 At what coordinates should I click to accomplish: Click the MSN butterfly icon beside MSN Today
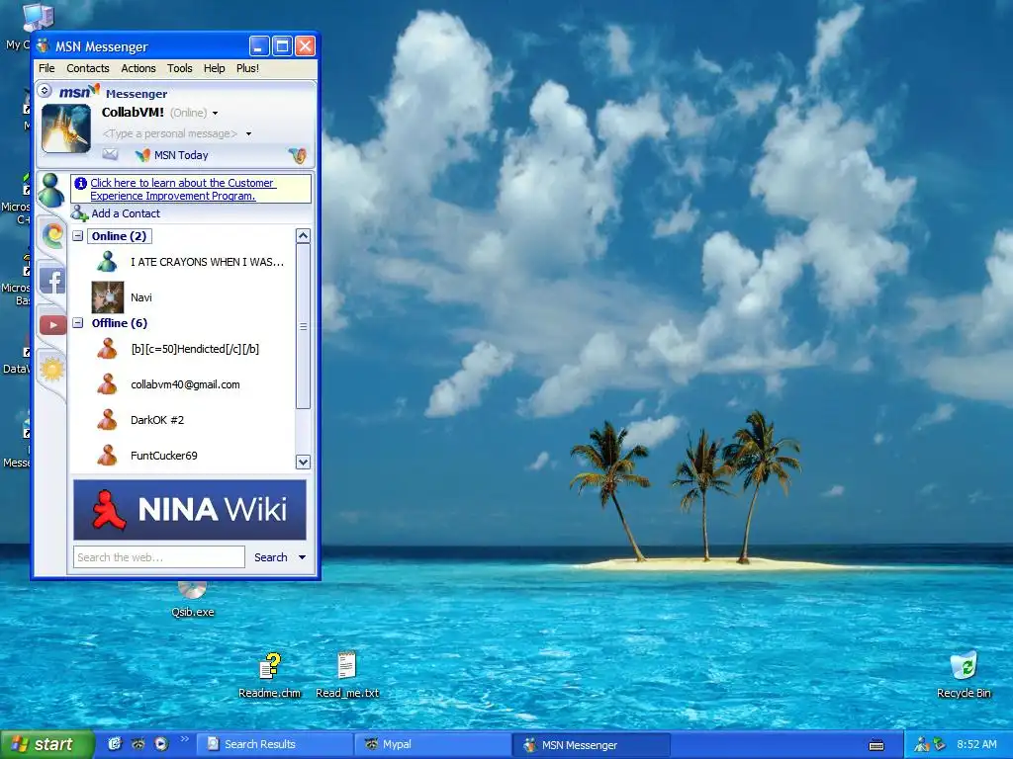click(142, 155)
